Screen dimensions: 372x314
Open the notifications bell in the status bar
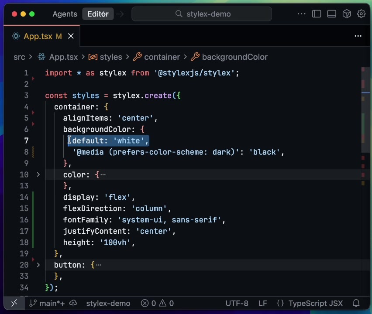click(x=356, y=303)
